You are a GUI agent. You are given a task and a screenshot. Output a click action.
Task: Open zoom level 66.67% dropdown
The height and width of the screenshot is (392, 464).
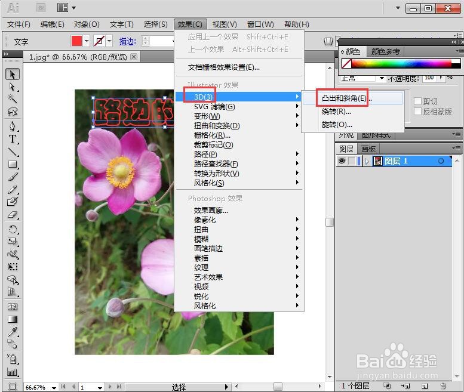pos(54,387)
